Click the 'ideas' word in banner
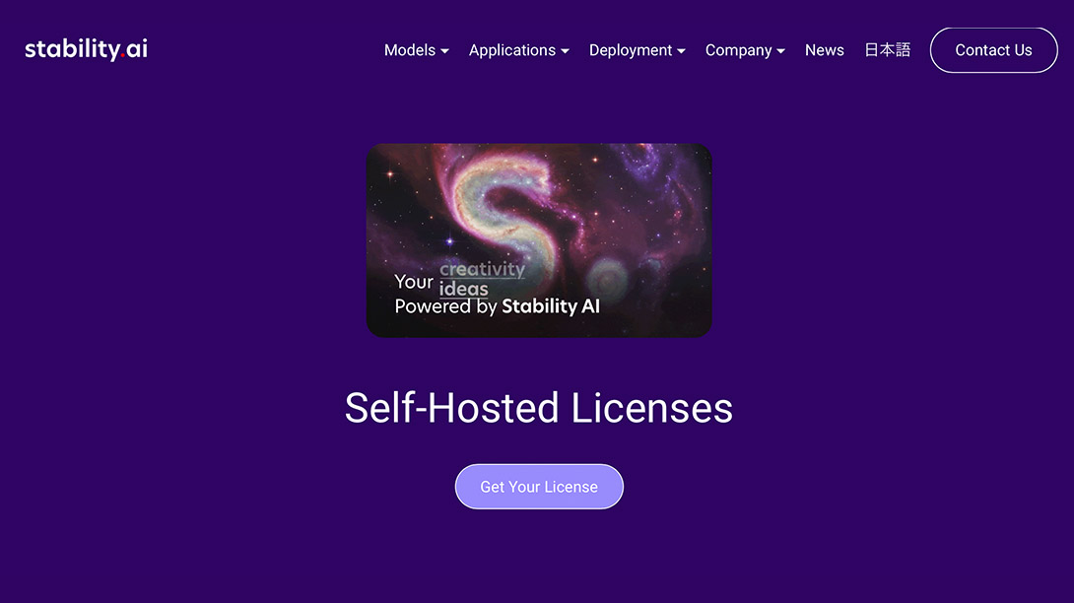The image size is (1074, 603). click(464, 289)
